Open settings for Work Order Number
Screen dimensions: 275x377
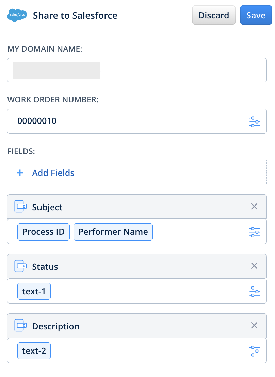pos(255,121)
